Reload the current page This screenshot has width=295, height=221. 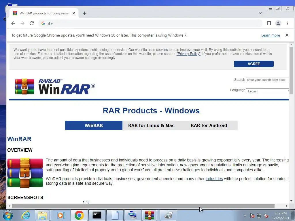tap(32, 23)
